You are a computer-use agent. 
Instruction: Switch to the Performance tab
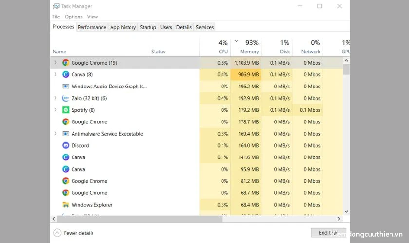click(92, 27)
